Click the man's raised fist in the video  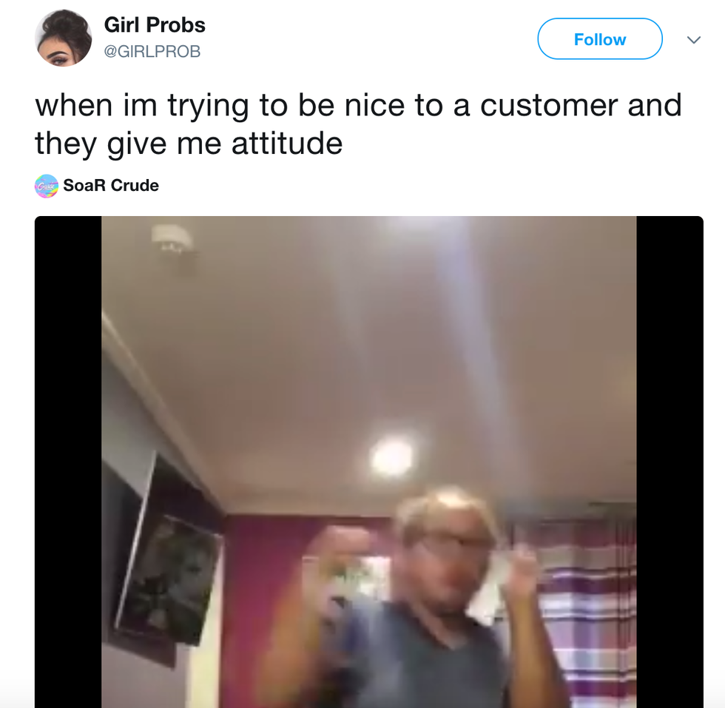345,548
